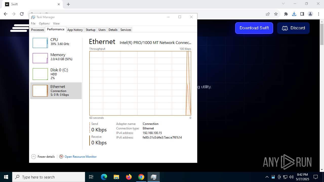Screen dimensions: 324x182
Task: Click Download Swift button
Action: [x=254, y=28]
